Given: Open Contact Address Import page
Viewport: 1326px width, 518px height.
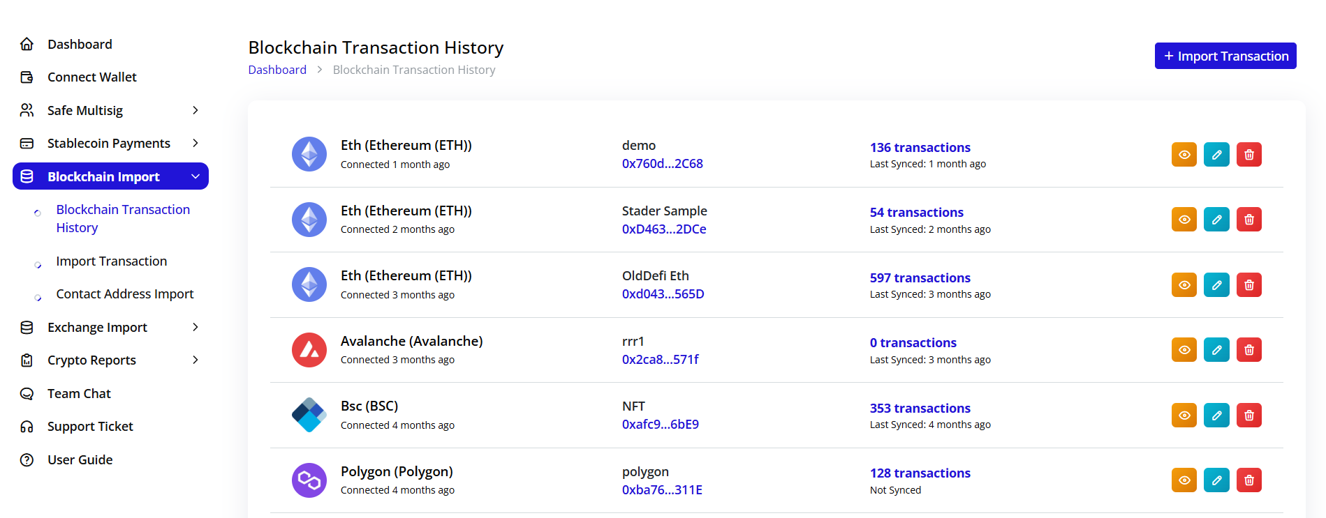Looking at the screenshot, I should pyautogui.click(x=124, y=294).
